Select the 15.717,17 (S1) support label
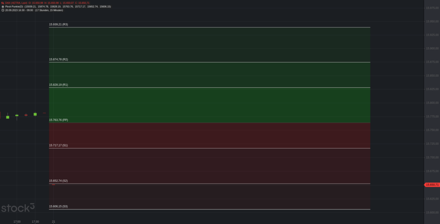 (58, 146)
